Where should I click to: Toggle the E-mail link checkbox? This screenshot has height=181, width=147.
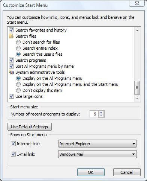click(x=13, y=154)
